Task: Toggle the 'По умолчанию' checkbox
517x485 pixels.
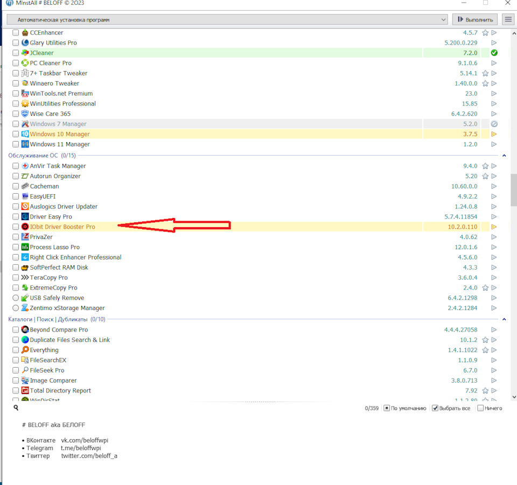Action: [x=387, y=408]
